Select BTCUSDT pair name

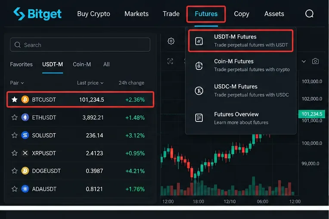tap(44, 100)
